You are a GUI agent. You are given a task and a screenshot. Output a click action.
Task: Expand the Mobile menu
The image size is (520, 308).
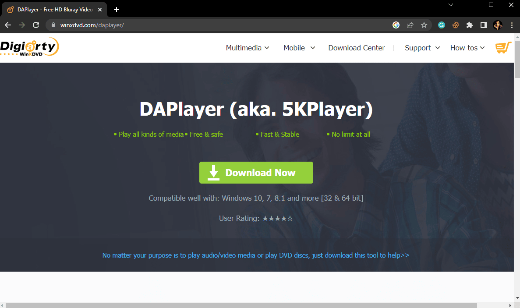pyautogui.click(x=299, y=48)
